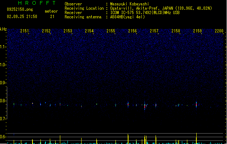Click the 0.6 kHz frequency label
Image resolution: width=227 pixels, height=144 pixels.
[3, 137]
